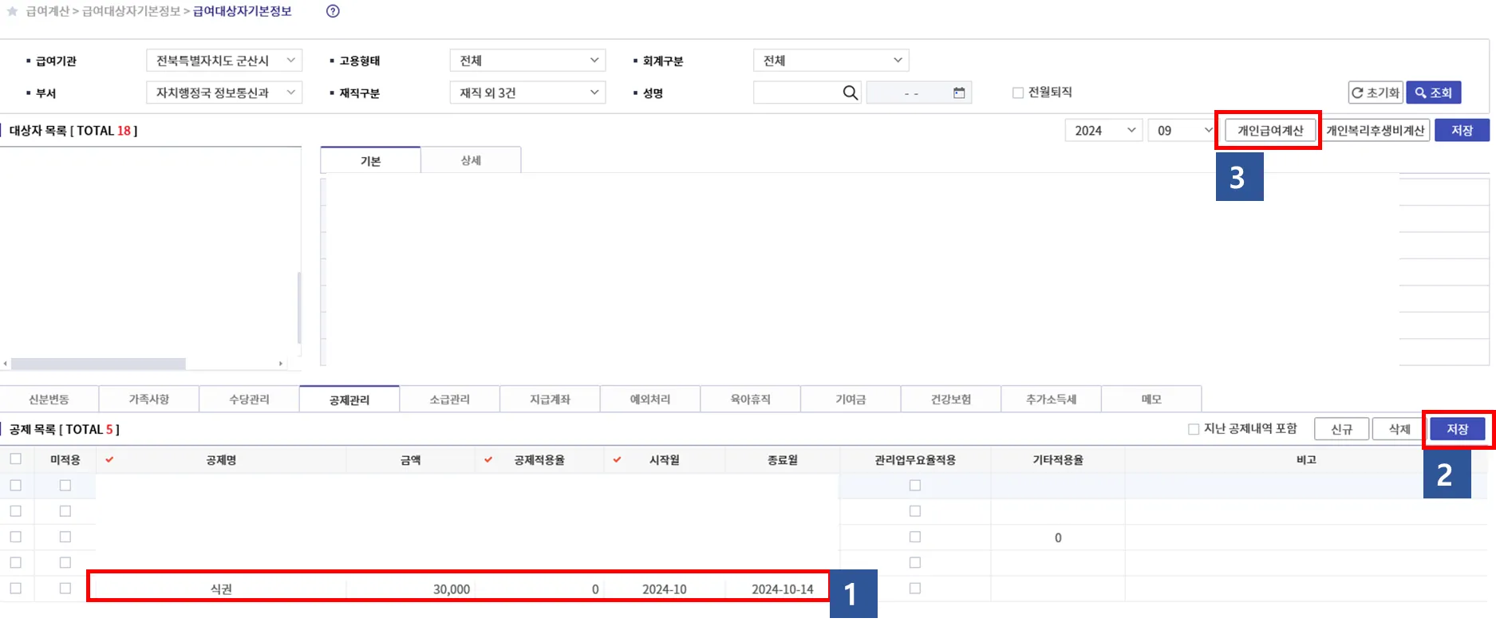1496x630 pixels.
Task: Switch to the 지급계좌 tab
Action: [x=551, y=400]
